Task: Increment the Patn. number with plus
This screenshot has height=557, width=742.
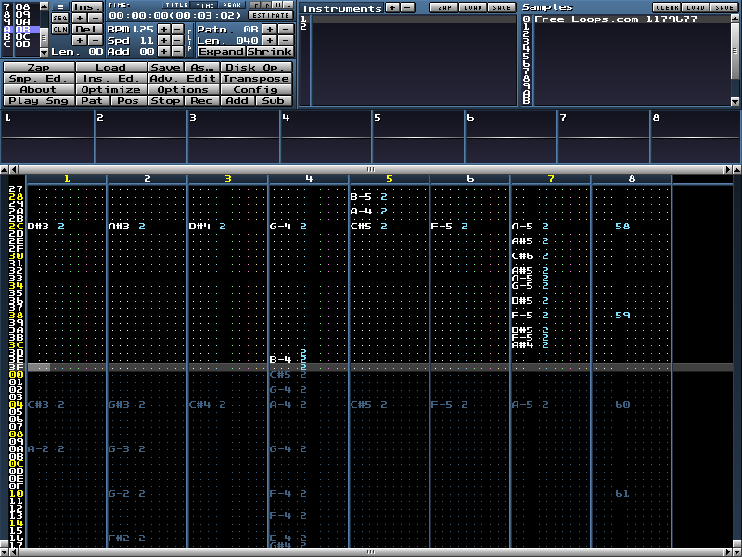Action: coord(270,30)
